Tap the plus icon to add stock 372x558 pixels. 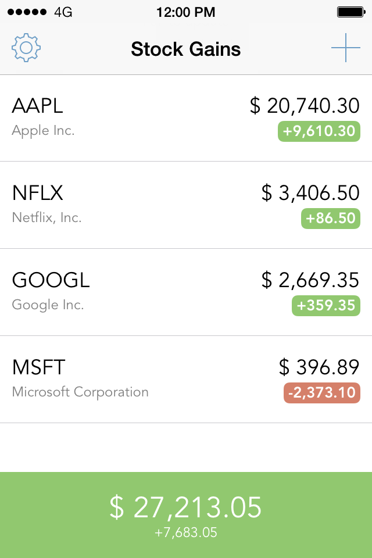click(346, 48)
